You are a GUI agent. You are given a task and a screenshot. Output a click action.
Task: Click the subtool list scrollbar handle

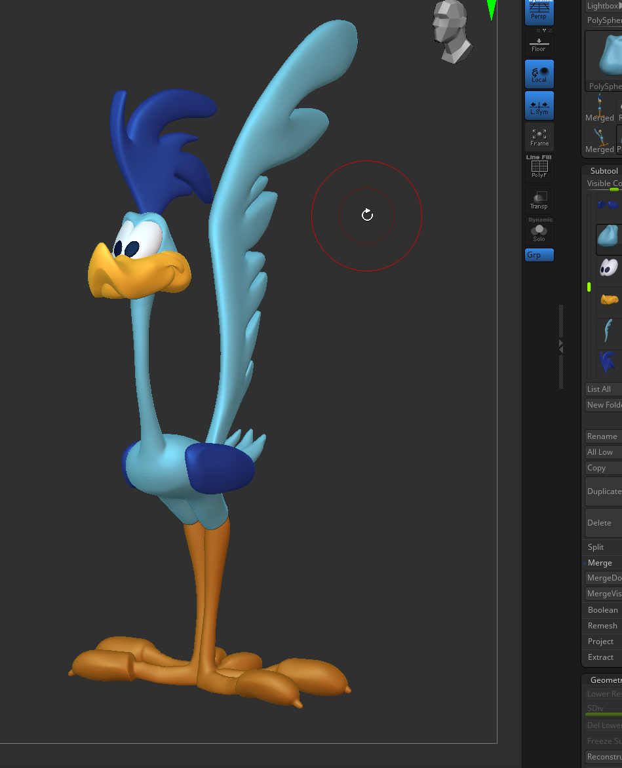pyautogui.click(x=589, y=287)
